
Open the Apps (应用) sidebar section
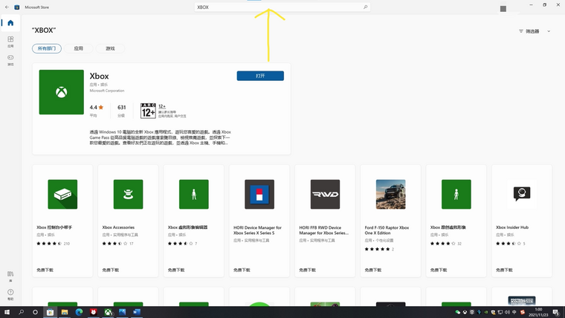[x=10, y=42]
